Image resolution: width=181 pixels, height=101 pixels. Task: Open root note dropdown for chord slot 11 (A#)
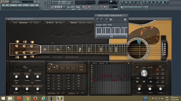click(53, 89)
